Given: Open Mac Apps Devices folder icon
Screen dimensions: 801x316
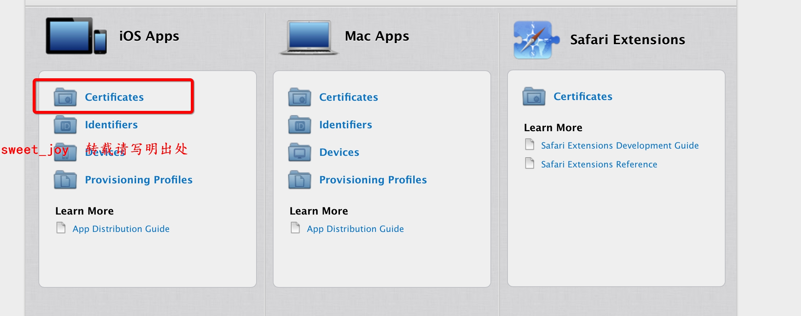Looking at the screenshot, I should click(x=300, y=152).
